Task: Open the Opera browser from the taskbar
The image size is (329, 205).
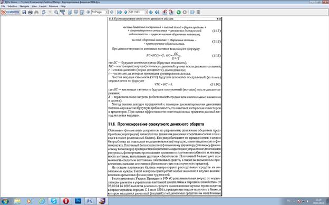Action: [66, 201]
